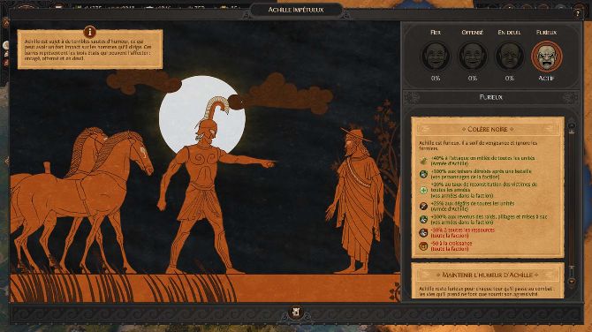592x332 pixels.
Task: Click the Achille Impétueux window title
Action: (x=296, y=10)
